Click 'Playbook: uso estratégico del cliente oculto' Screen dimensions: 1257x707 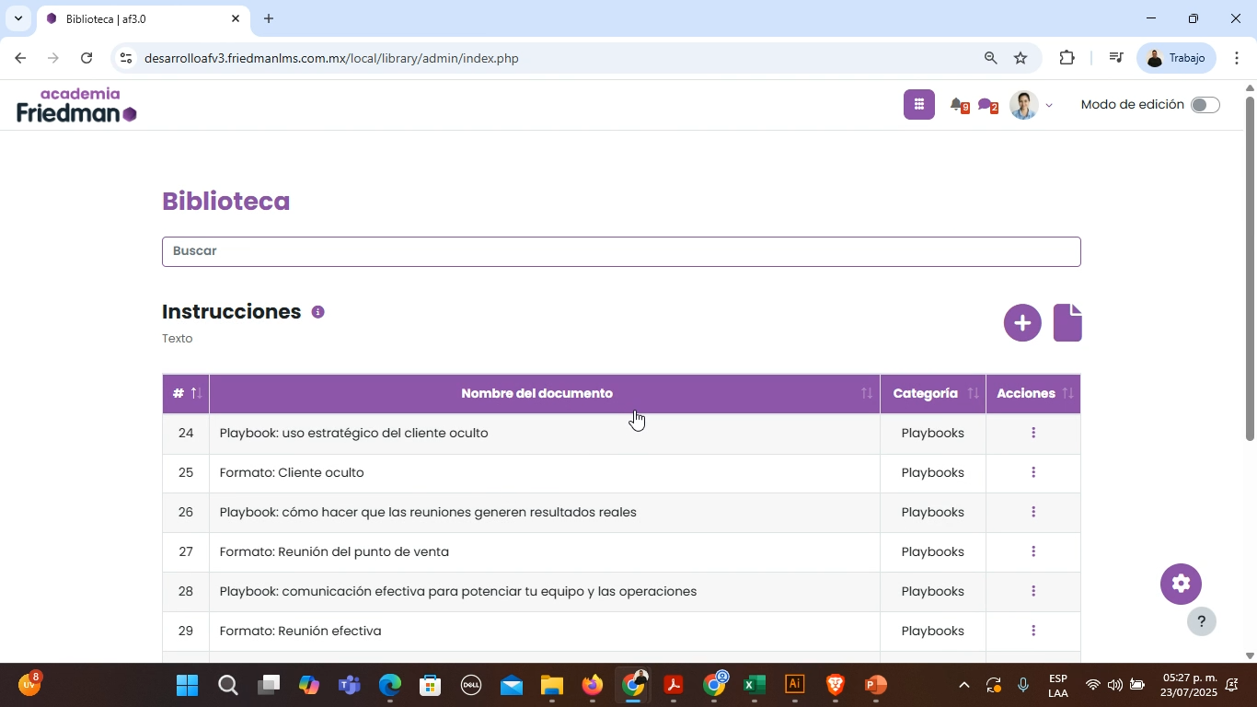pos(353,433)
